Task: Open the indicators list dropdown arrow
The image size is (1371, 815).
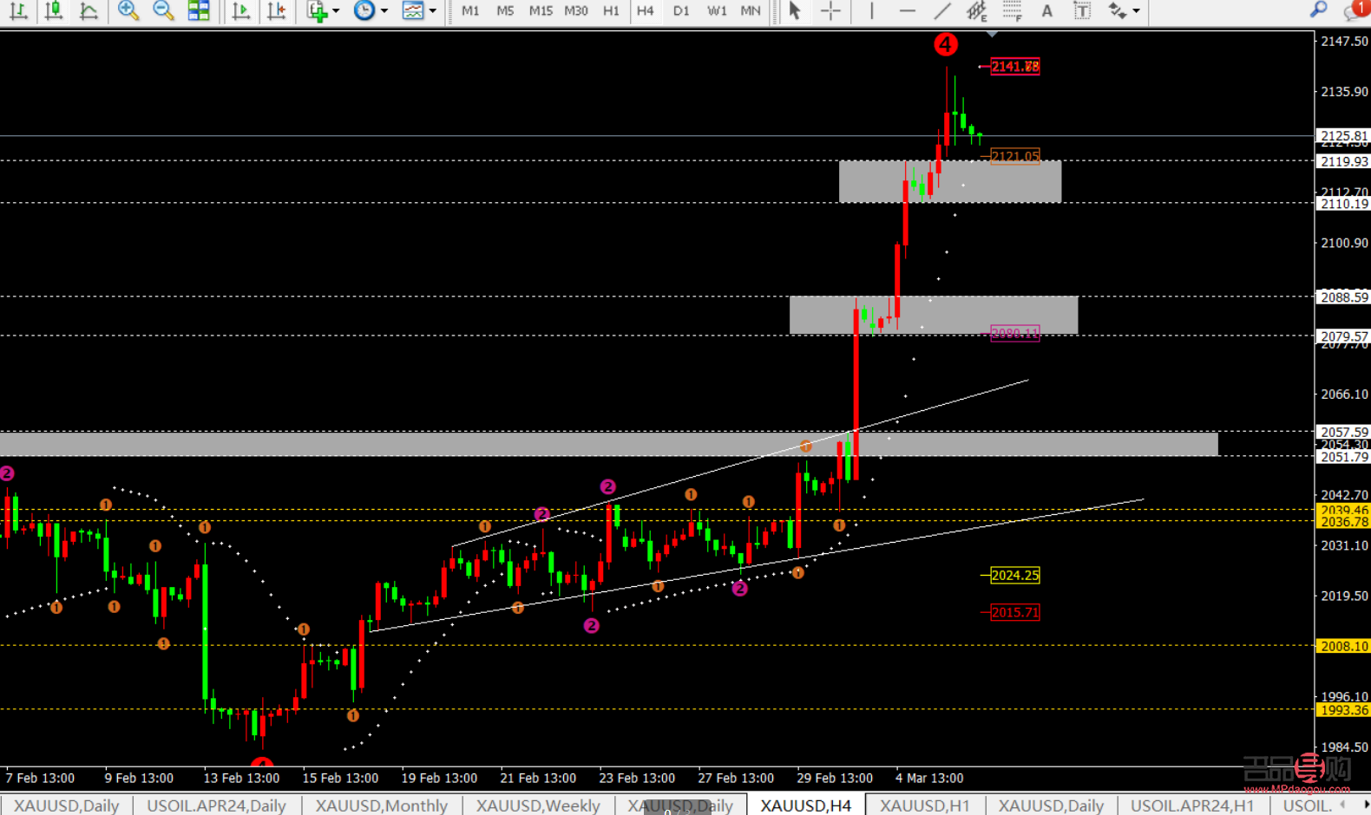Action: (x=336, y=11)
